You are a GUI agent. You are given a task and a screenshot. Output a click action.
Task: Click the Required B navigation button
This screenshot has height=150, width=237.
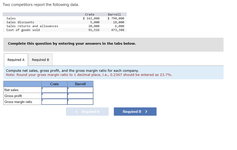point(135,112)
